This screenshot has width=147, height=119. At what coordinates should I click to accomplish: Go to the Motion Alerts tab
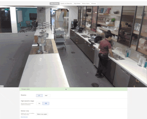[x=86, y=3]
